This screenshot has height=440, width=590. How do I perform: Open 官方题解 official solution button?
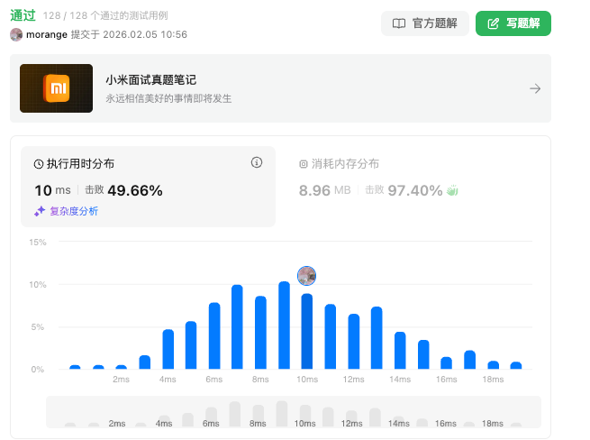tap(425, 23)
